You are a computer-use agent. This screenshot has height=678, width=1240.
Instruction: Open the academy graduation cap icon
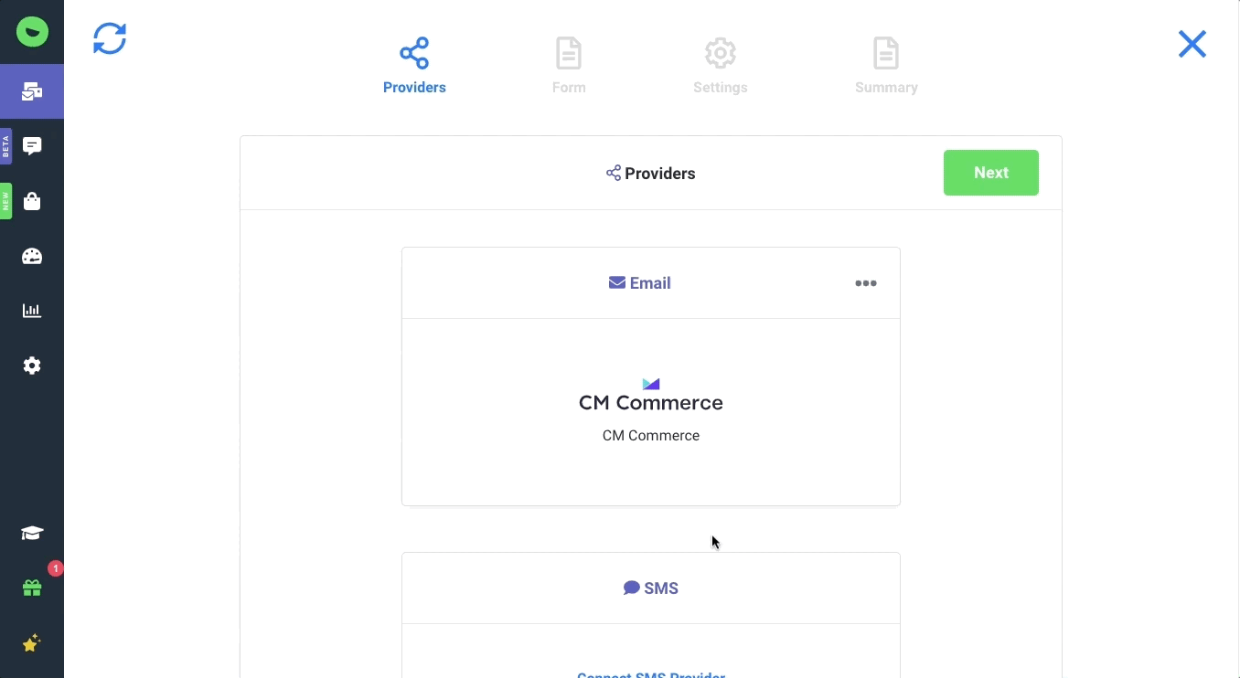coord(32,533)
